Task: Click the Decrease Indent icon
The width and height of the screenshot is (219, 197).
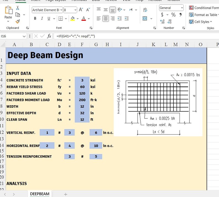Action: point(119,19)
